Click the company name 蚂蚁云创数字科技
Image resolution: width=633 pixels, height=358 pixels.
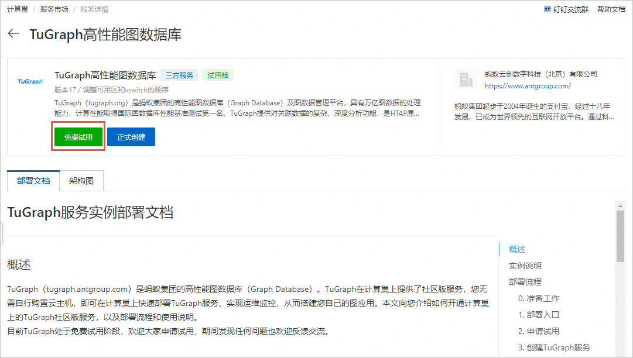pyautogui.click(x=541, y=74)
